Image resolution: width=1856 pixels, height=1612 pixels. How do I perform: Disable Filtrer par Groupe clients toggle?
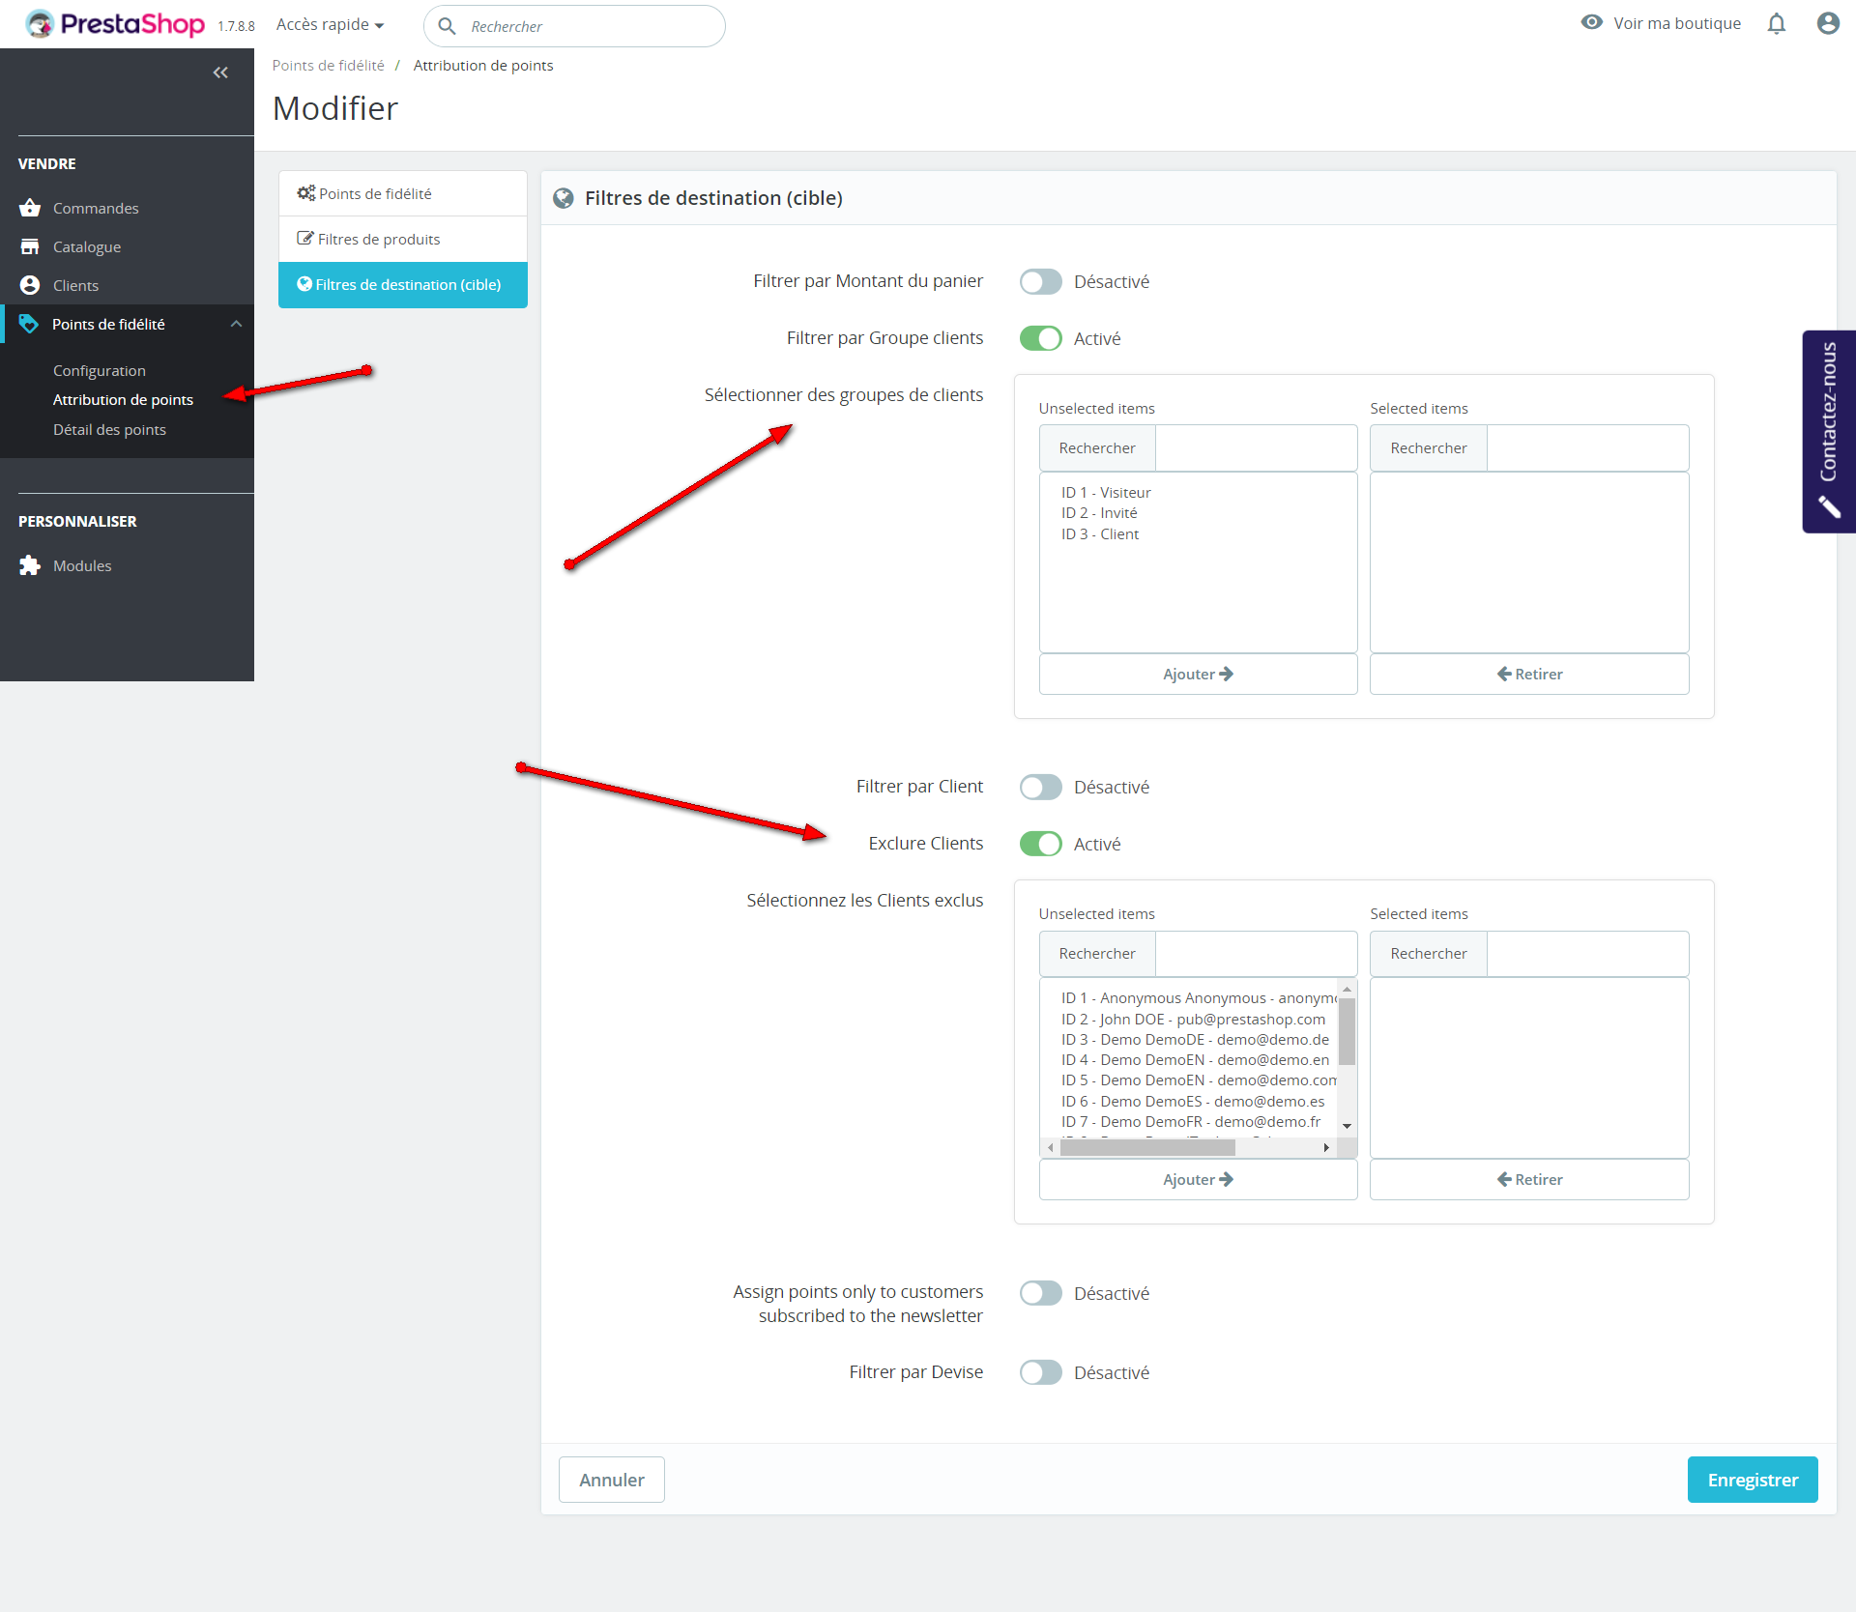pos(1040,338)
